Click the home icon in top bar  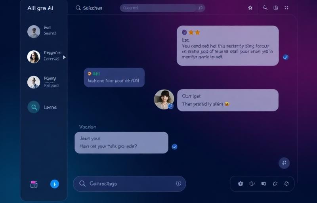(250, 8)
